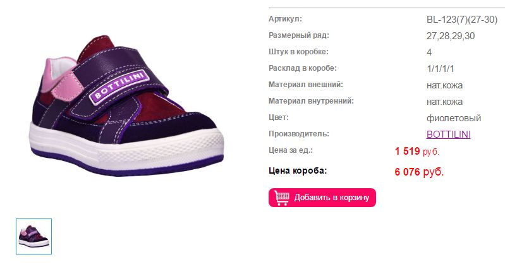This screenshot has width=505, height=269.
Task: Add the item via "Добавить в корзину" text
Action: pyautogui.click(x=331, y=198)
